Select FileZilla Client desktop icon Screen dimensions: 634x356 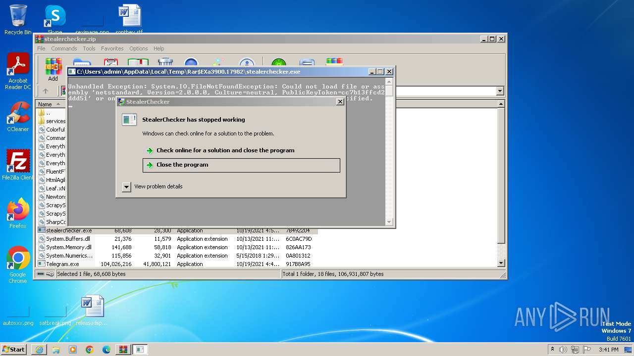tap(18, 165)
